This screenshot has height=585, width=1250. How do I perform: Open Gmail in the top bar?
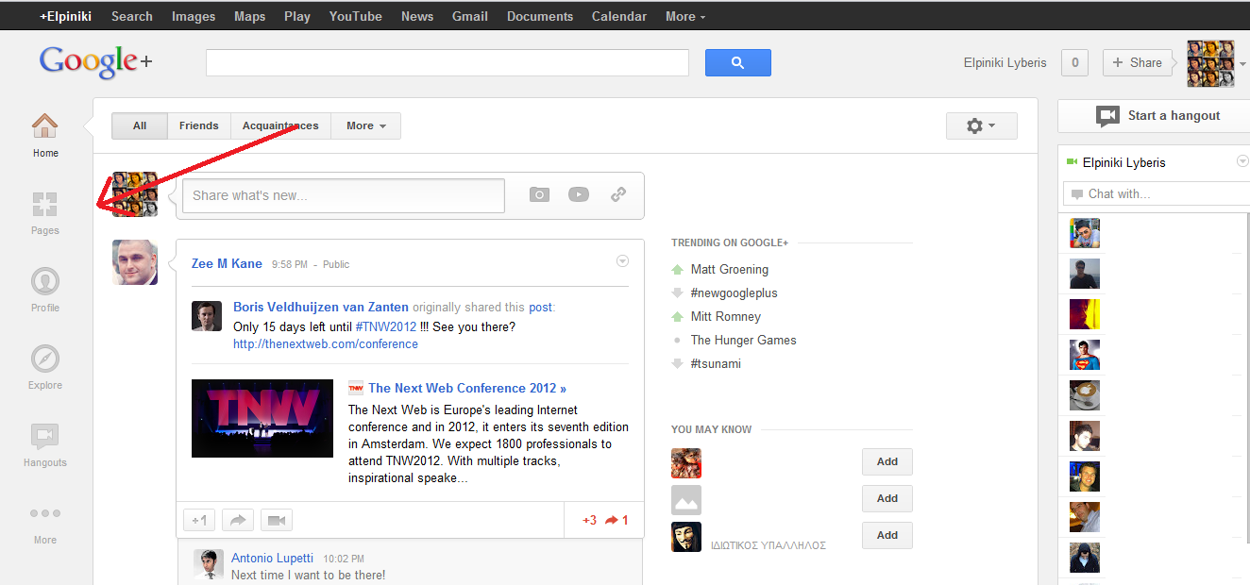point(470,16)
